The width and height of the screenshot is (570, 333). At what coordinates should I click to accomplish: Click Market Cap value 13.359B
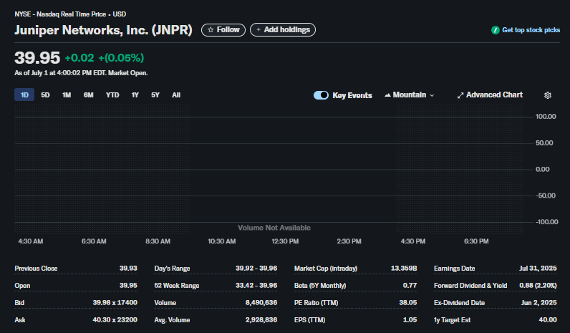pyautogui.click(x=404, y=269)
